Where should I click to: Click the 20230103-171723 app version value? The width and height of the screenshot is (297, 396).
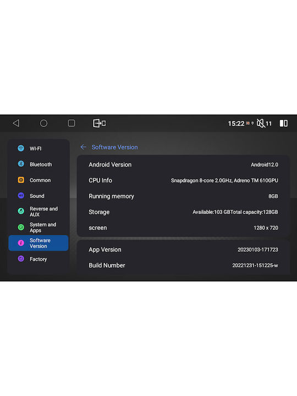click(258, 250)
